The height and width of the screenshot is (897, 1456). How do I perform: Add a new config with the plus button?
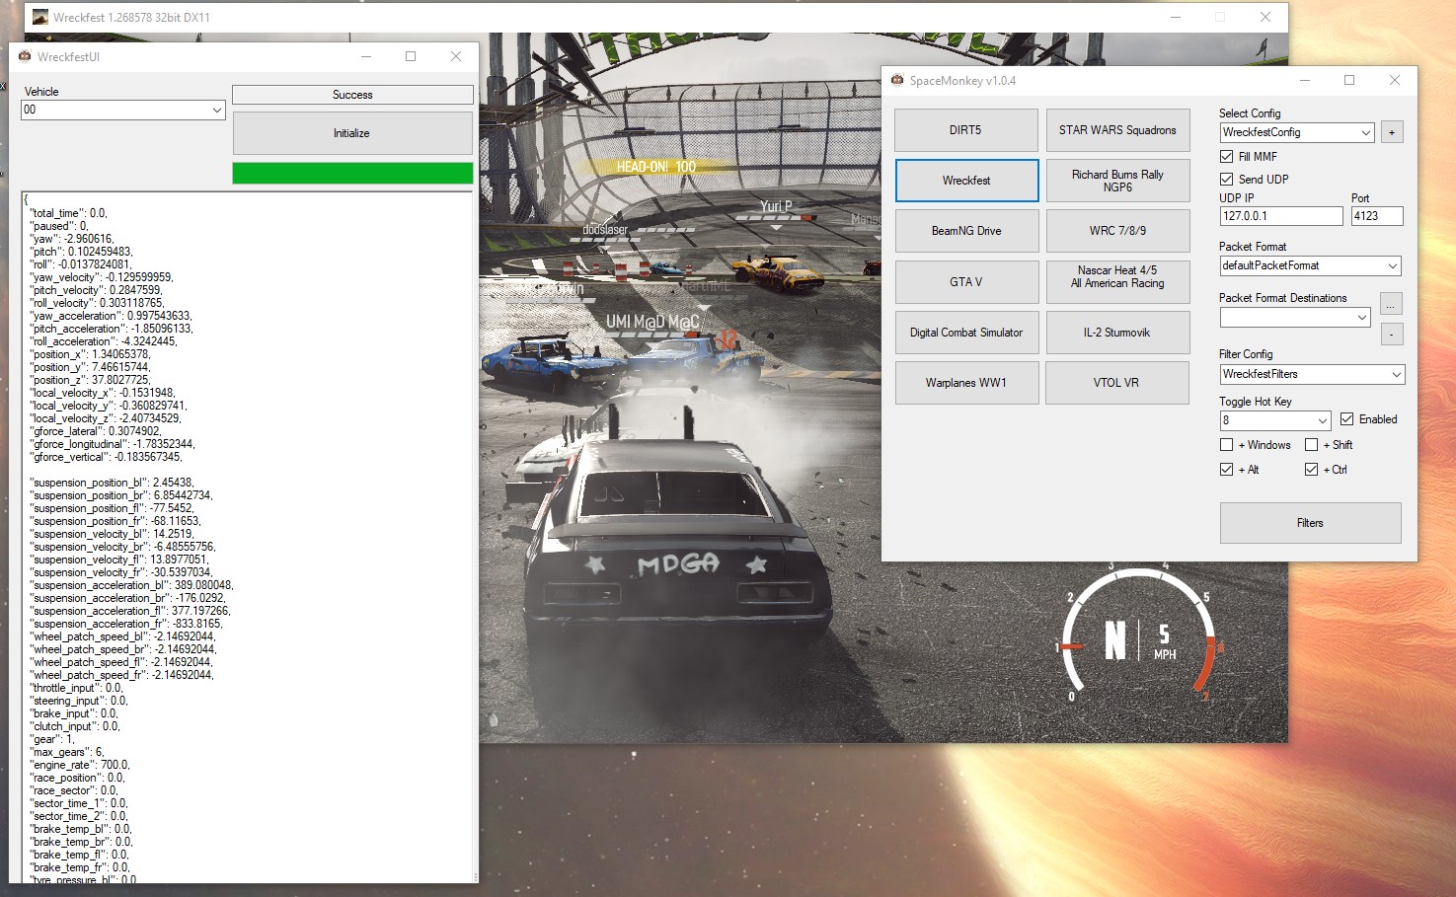pyautogui.click(x=1392, y=132)
